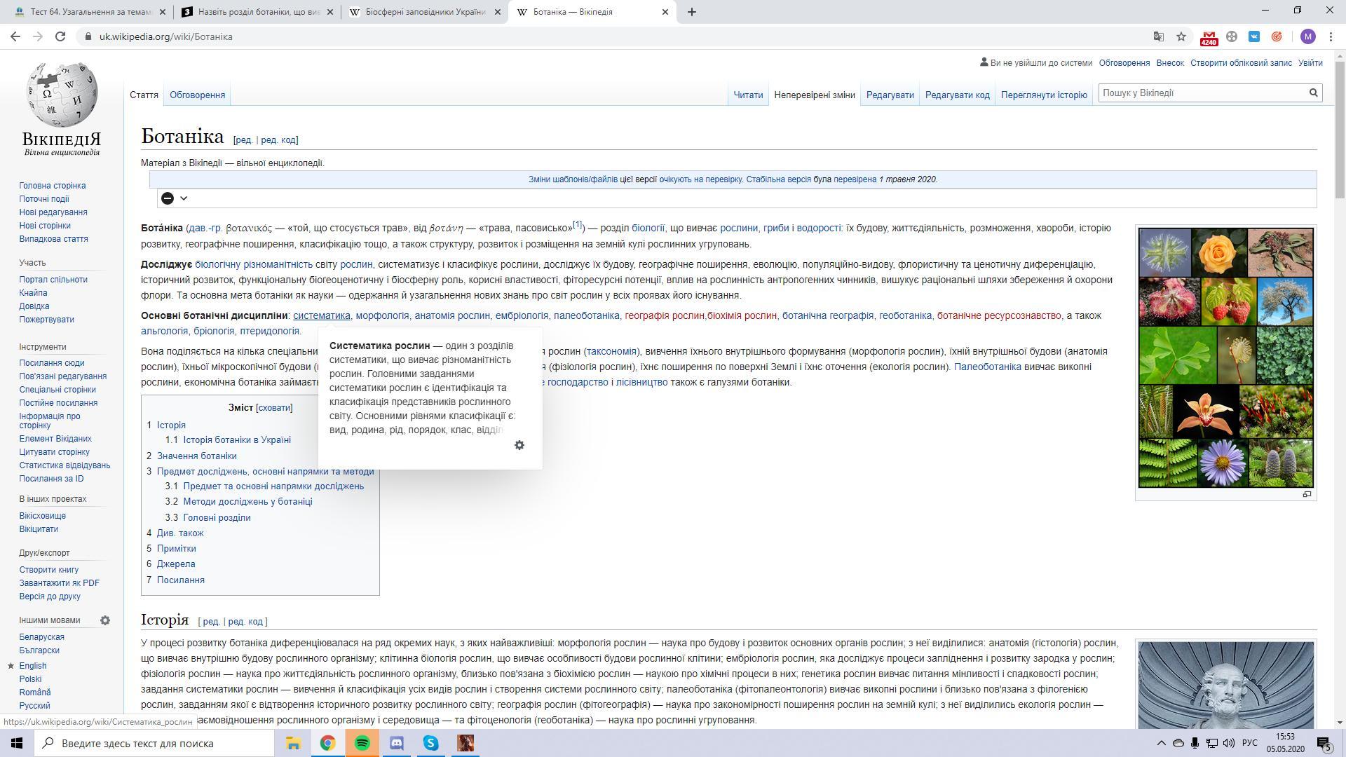Reload the page with the refresh icon

tap(60, 36)
